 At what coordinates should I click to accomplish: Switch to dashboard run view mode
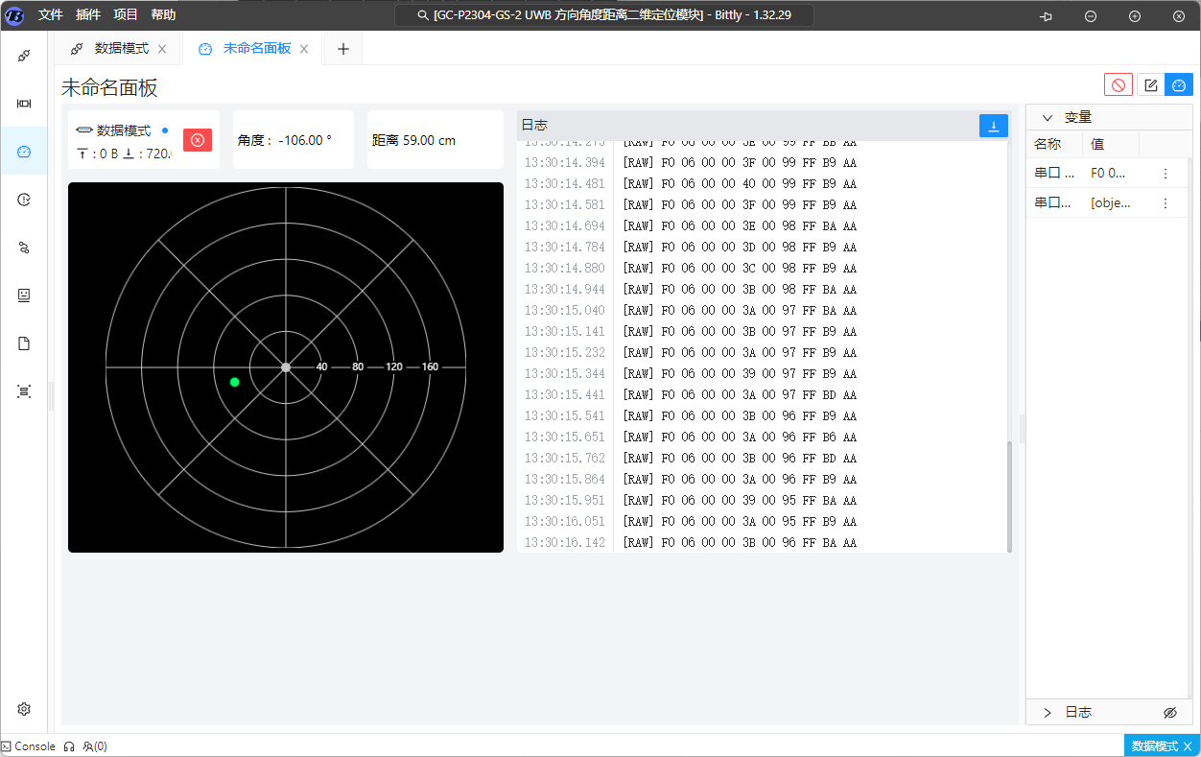[x=1179, y=85]
